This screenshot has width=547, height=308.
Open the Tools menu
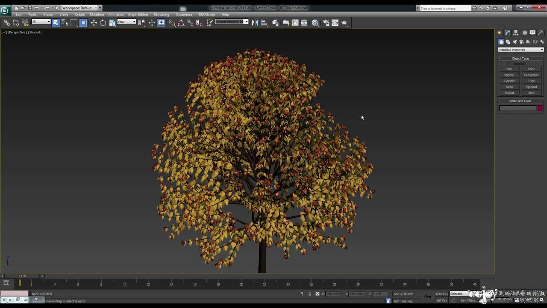pos(32,15)
